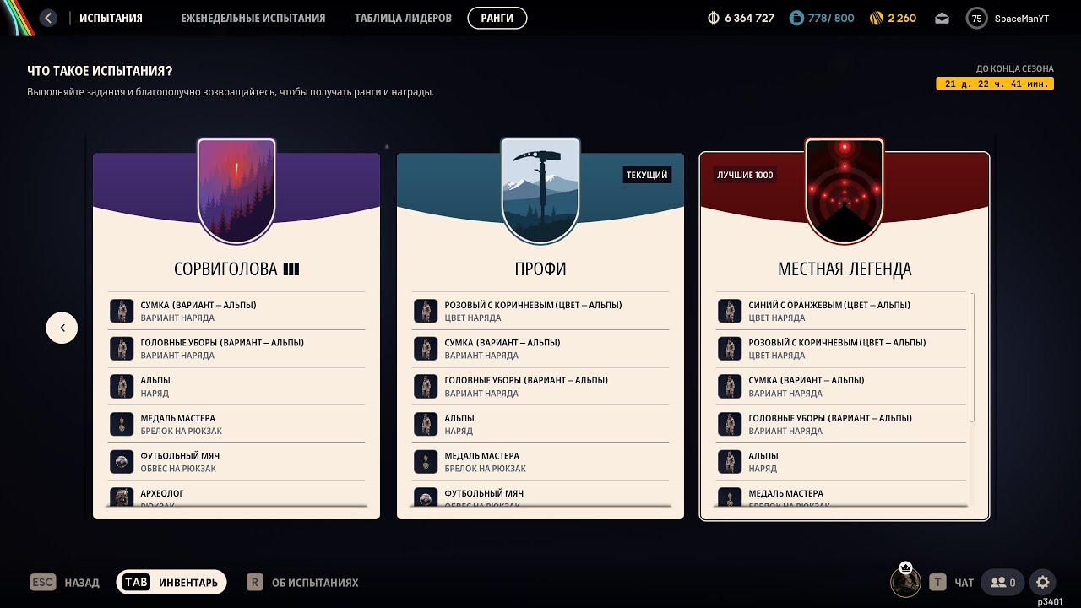This screenshot has height=608, width=1081.
Task: Open the mail envelope icon
Action: click(942, 18)
